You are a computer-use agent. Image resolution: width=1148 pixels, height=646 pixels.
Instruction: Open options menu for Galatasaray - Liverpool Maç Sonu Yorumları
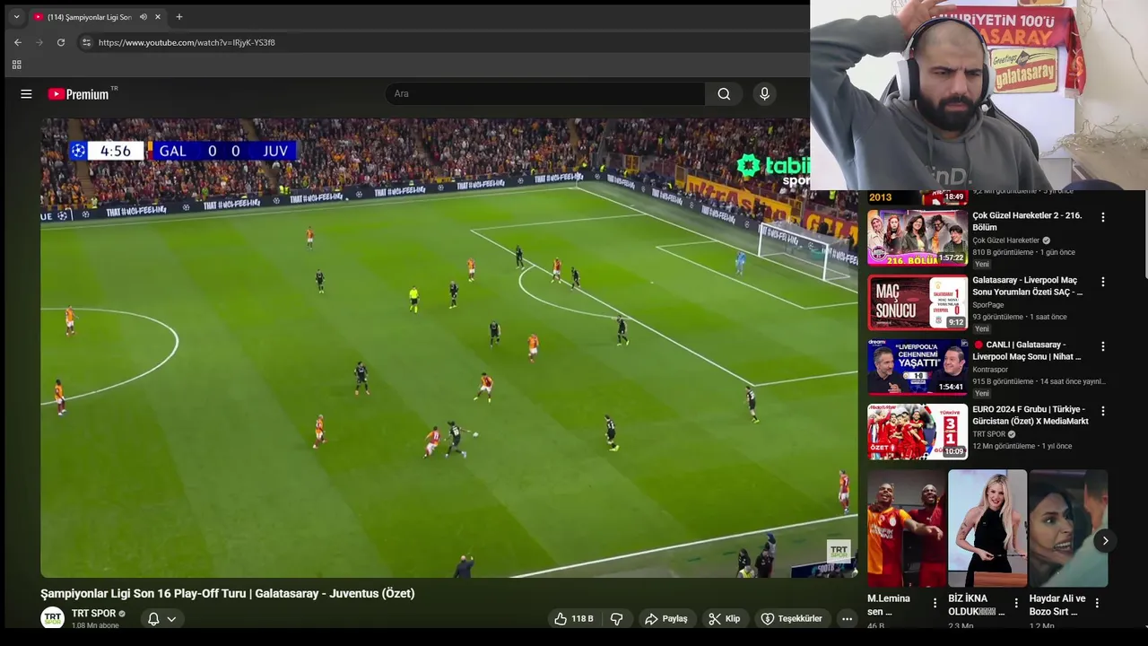(x=1102, y=282)
